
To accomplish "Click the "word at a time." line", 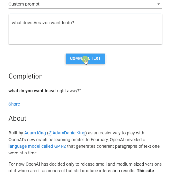I will (23, 153).
